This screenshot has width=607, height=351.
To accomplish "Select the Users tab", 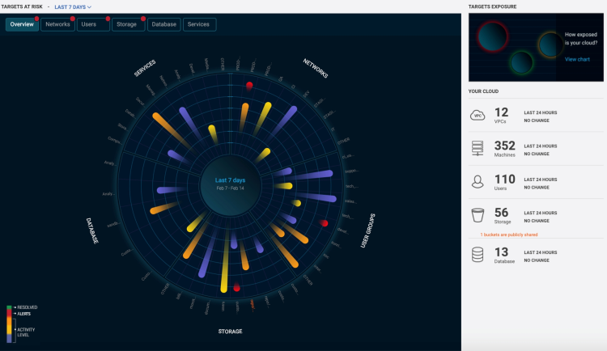I will point(92,24).
